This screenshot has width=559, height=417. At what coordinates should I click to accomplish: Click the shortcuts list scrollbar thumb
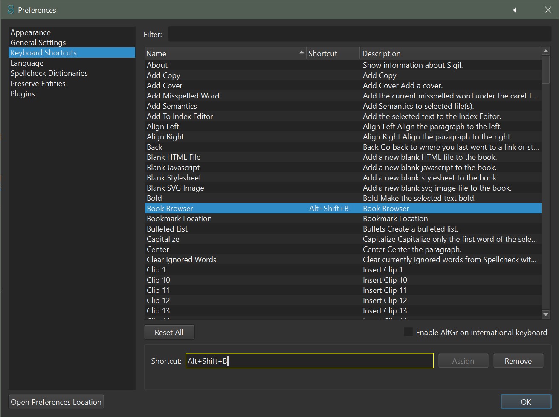click(545, 69)
